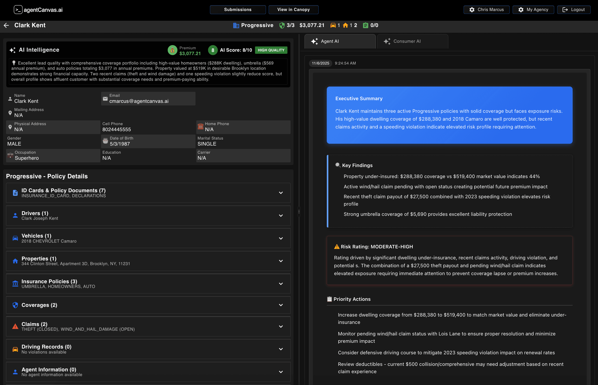
Task: Click the clipboard icon beside Priority Actions
Action: [x=329, y=299]
